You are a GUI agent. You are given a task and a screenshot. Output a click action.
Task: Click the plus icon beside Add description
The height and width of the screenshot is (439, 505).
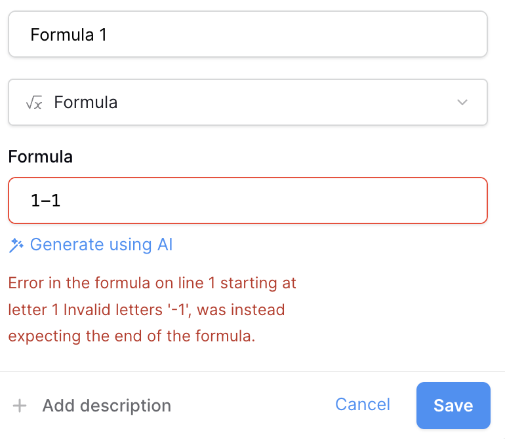[20, 406]
